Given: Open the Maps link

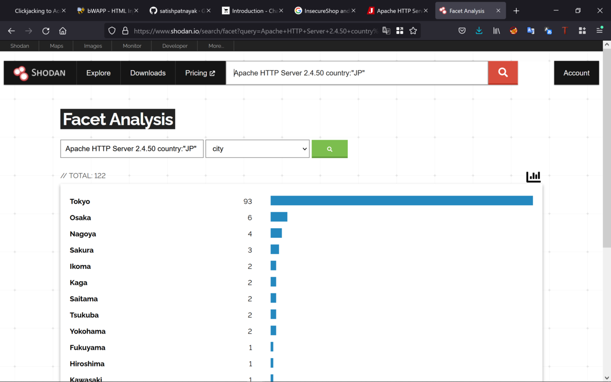Looking at the screenshot, I should click(x=57, y=46).
